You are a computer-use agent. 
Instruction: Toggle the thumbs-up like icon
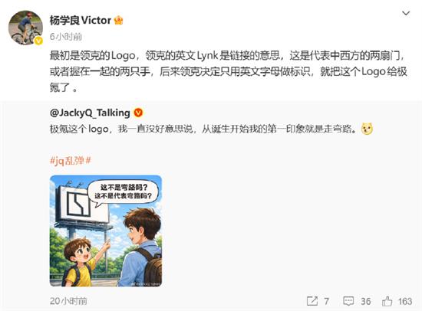(x=387, y=301)
